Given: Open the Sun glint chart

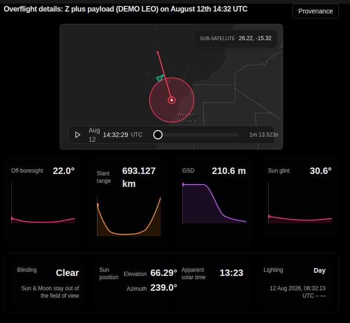Looking at the screenshot, I should (x=300, y=203).
